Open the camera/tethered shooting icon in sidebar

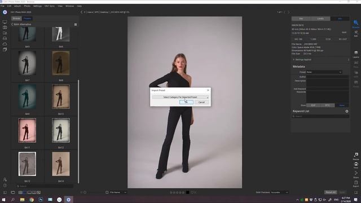point(5,28)
